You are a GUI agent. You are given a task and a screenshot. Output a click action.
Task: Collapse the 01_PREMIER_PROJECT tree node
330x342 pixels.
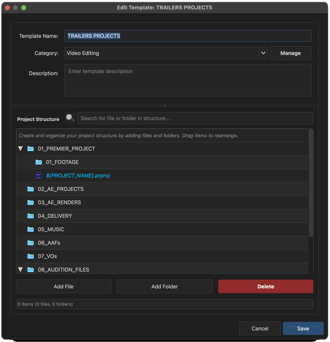point(20,149)
